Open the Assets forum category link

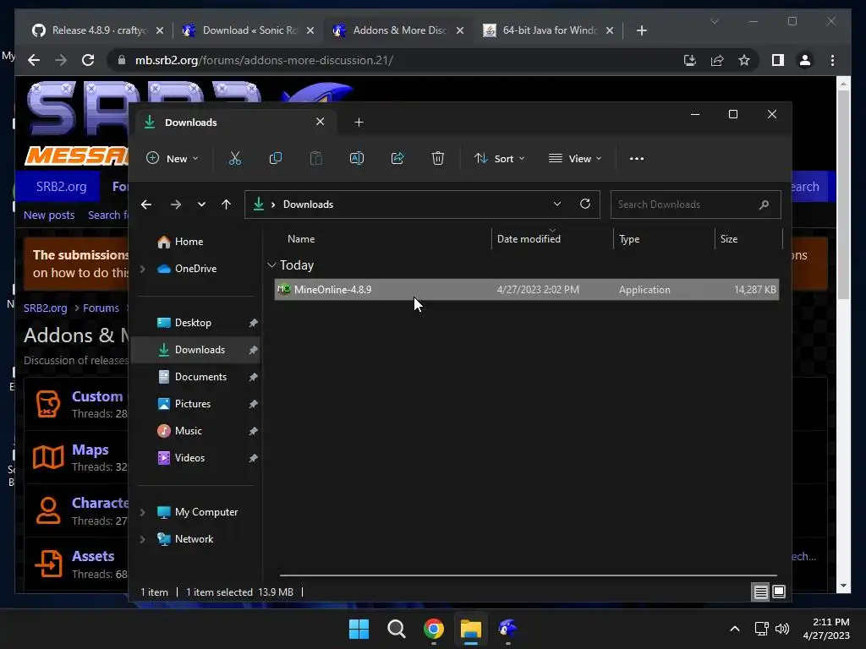pos(93,556)
